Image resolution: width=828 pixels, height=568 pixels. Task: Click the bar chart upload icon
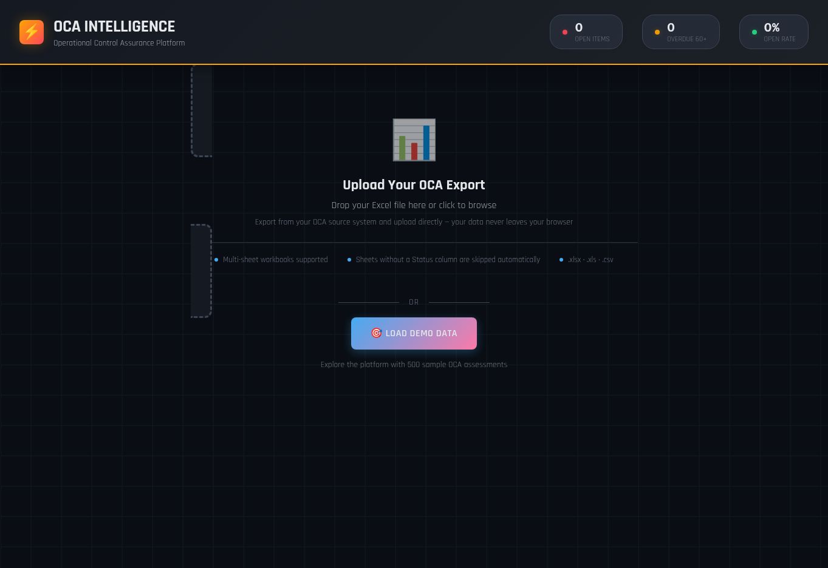pos(414,140)
